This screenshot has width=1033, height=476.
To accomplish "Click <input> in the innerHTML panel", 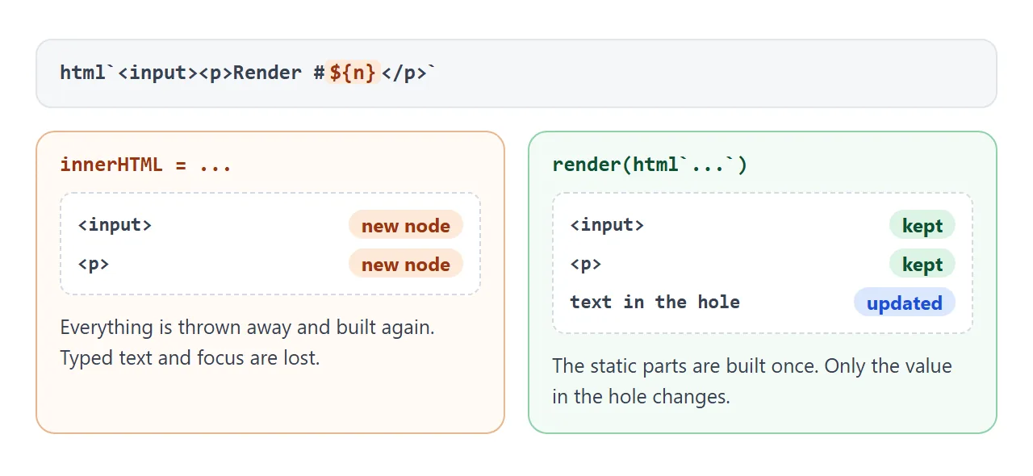I will coord(115,224).
